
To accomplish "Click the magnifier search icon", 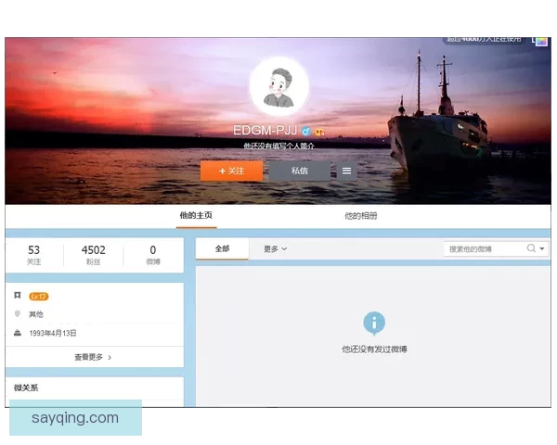I will [x=531, y=248].
